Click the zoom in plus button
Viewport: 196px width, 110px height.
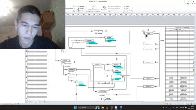pyautogui.click(x=186, y=104)
